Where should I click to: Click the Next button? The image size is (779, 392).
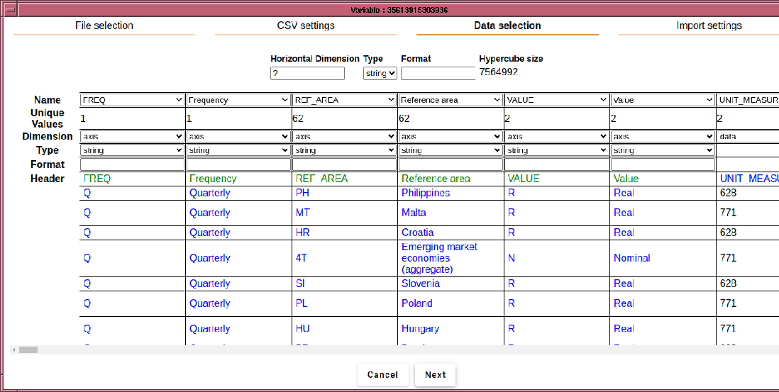(x=435, y=374)
